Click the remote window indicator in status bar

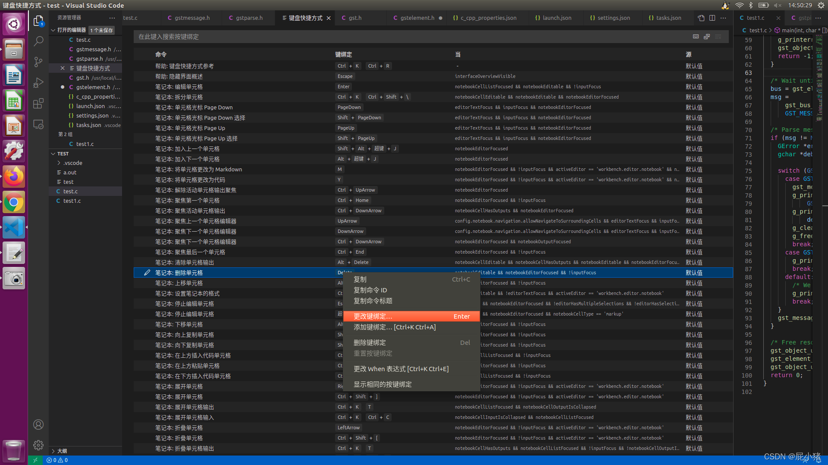(x=35, y=460)
